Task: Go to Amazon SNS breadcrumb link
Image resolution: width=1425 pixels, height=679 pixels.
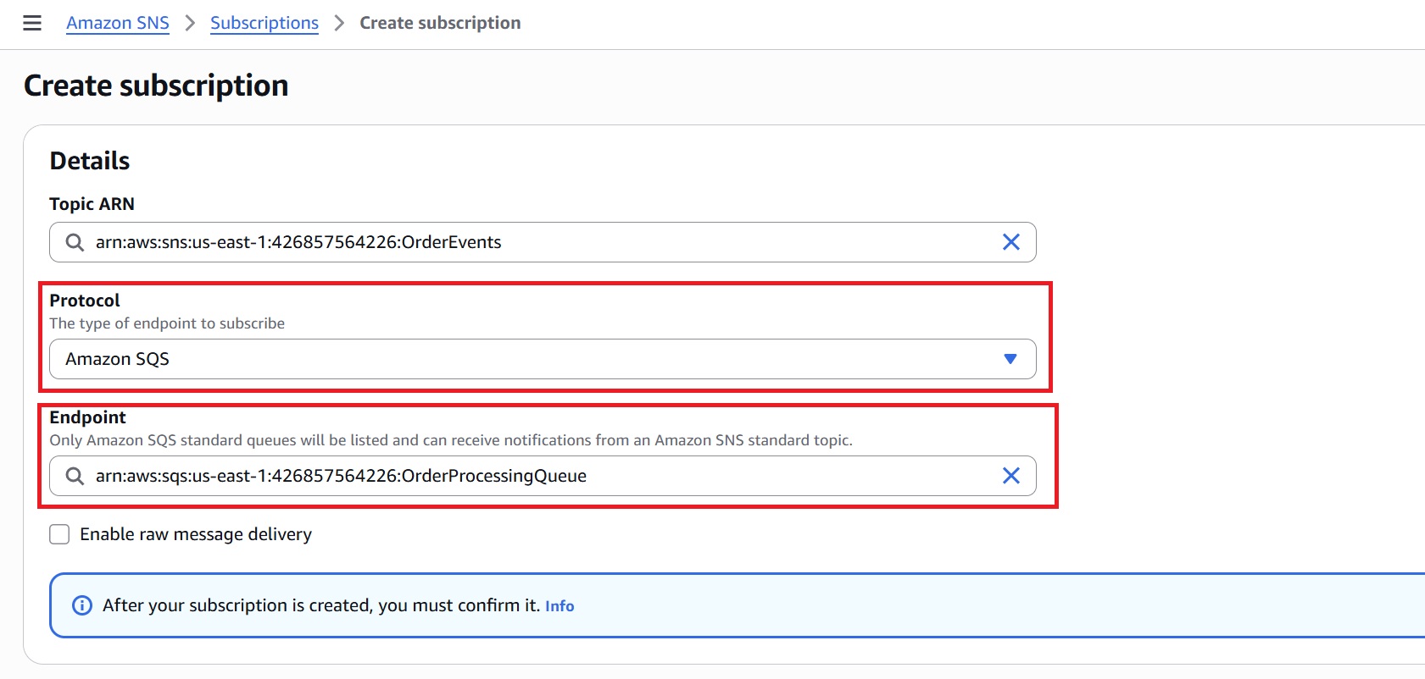Action: 118,23
